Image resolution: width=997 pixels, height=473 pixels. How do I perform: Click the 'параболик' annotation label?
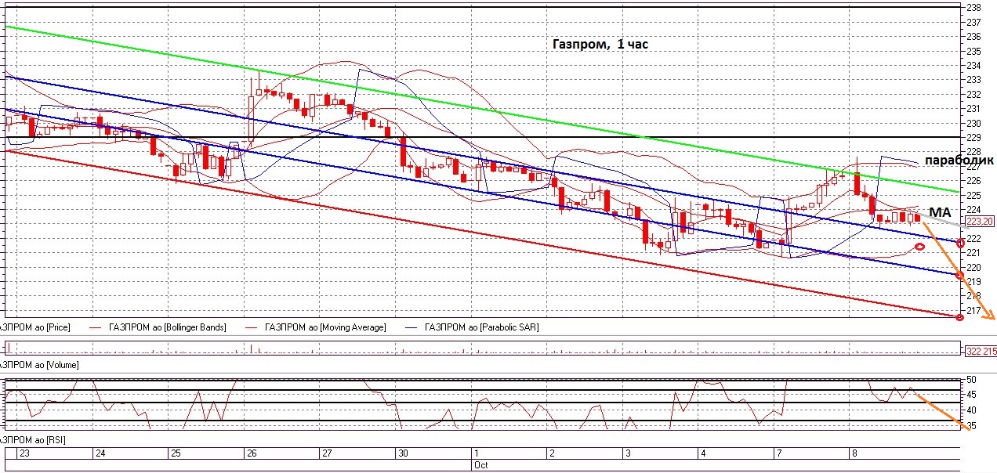[x=959, y=161]
